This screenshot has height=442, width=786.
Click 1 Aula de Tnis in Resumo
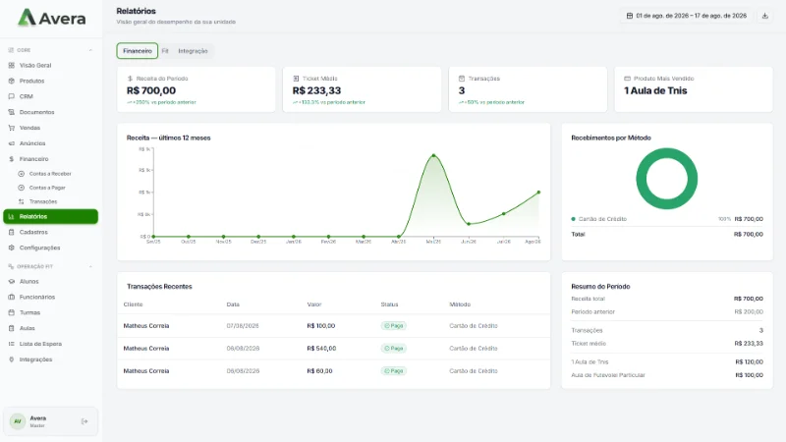[589, 361]
